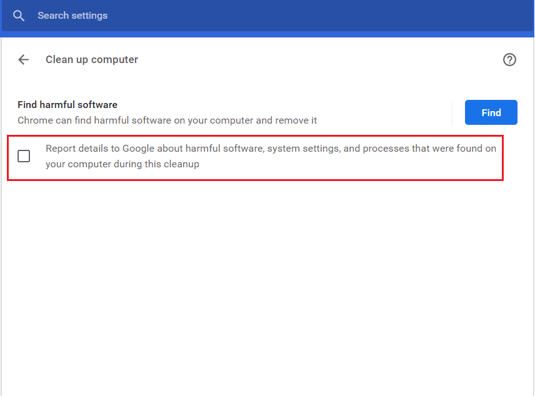Click the word Google in the report label
The height and width of the screenshot is (397, 535).
click(x=139, y=149)
